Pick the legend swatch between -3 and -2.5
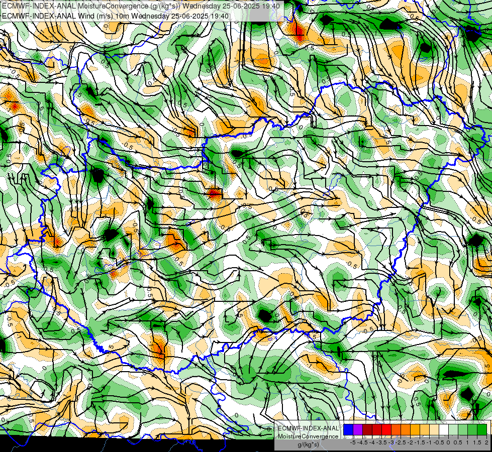This screenshot has width=492, height=452. (396, 430)
